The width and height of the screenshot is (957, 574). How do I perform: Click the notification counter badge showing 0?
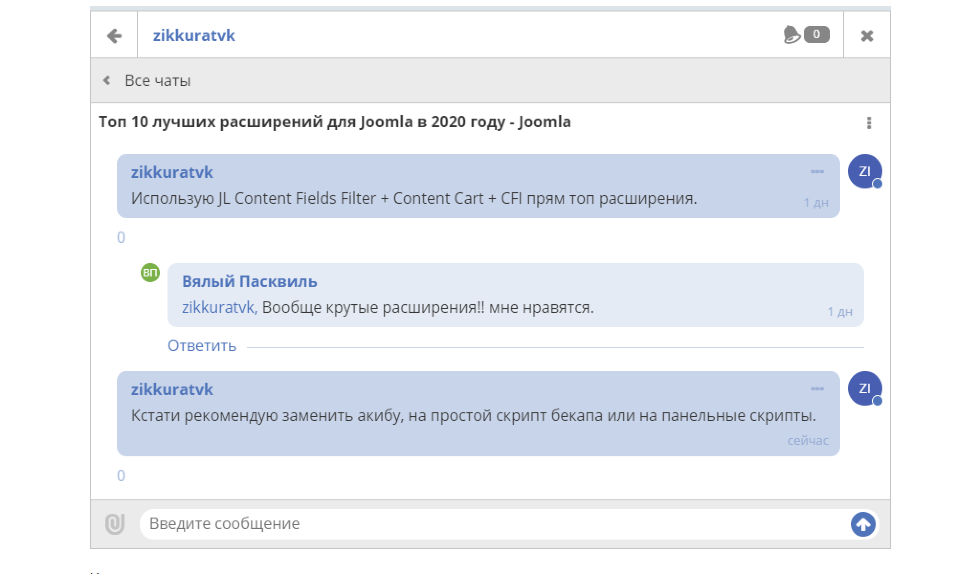pos(817,34)
